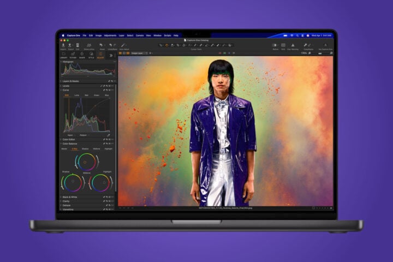Click the Copy adjustments arrow icon
The width and height of the screenshot is (393, 262).
coord(305,45)
